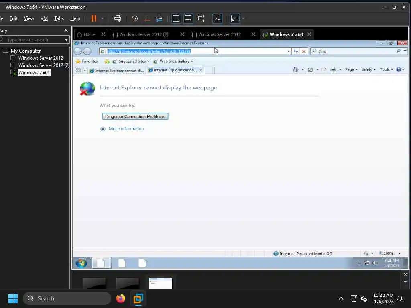Close the library panel
This screenshot has width=411, height=308.
coord(66,30)
